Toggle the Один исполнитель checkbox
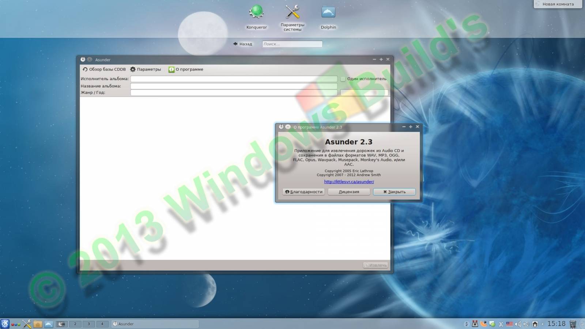The height and width of the screenshot is (329, 585). point(343,79)
